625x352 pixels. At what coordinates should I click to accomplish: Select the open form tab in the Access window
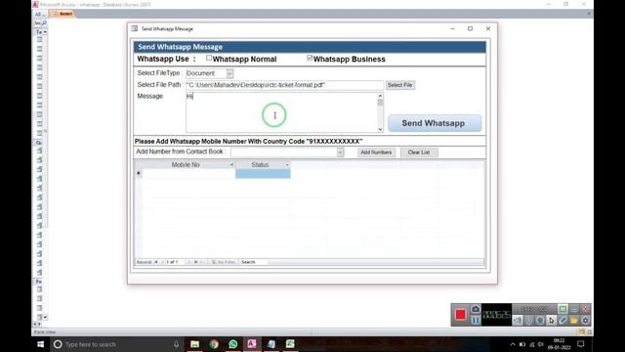tap(63, 14)
